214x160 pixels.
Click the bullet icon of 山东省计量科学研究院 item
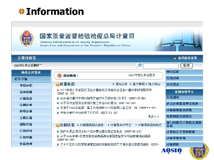pos(58,98)
